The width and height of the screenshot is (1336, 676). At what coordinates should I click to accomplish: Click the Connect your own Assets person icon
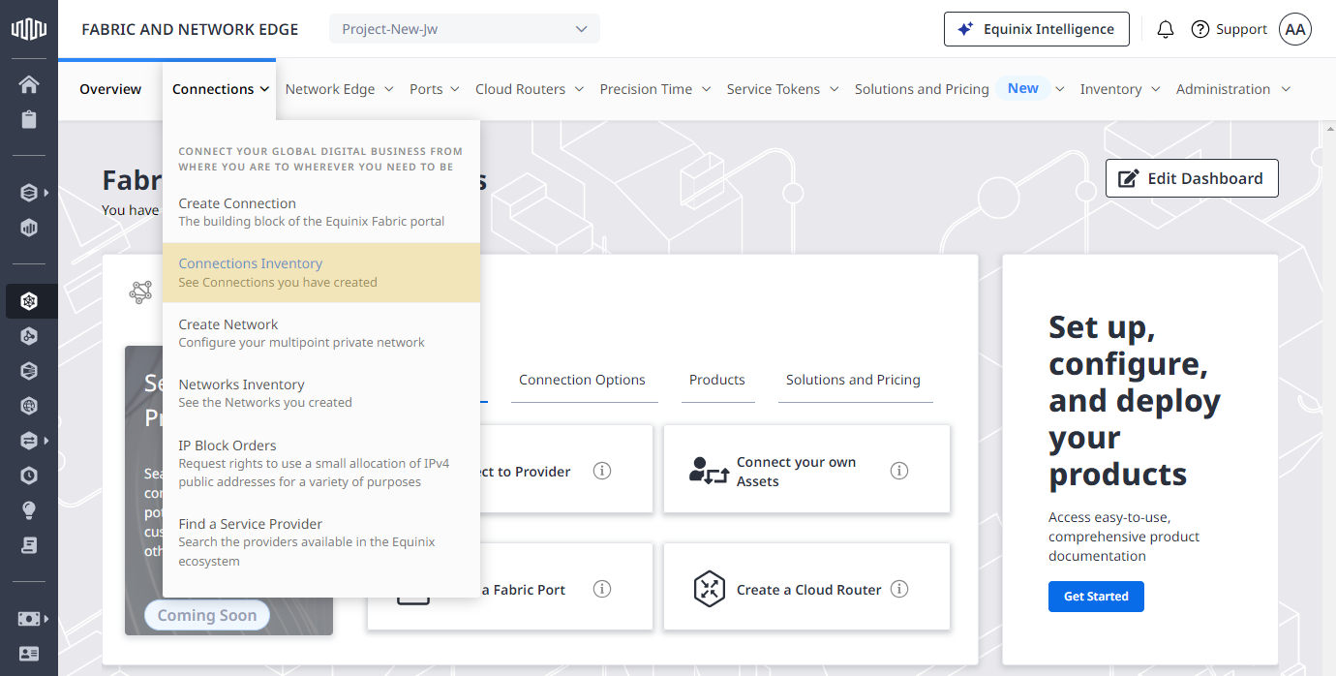[x=709, y=471]
